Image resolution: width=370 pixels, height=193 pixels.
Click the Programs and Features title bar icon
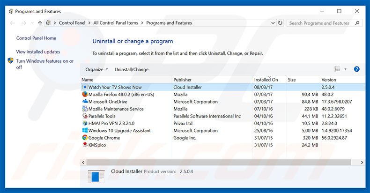tap(11, 11)
